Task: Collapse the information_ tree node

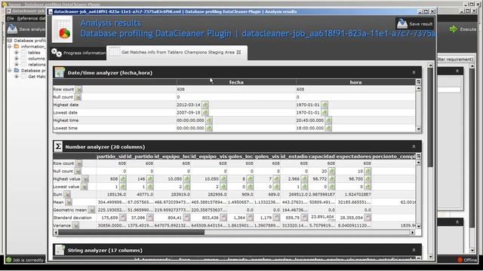Action: [10, 47]
